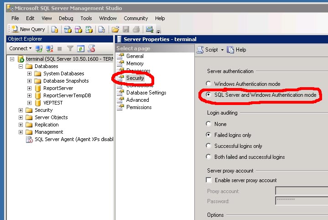Screen dimensions: 328x220
Task: Collapse the terminal server node
Action: pyautogui.click(x=12, y=59)
